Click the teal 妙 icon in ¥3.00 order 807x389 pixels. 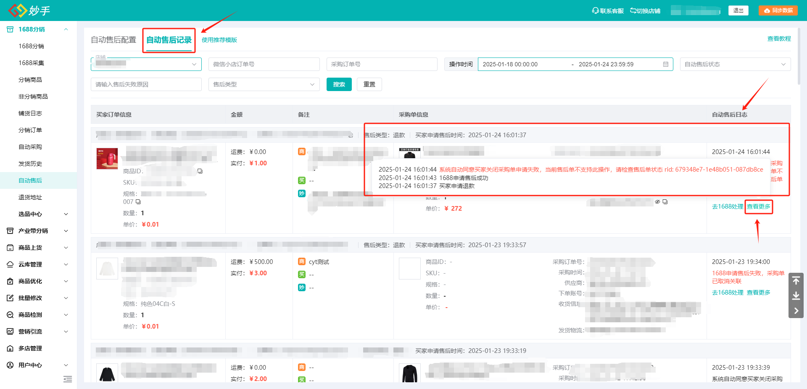pyautogui.click(x=302, y=287)
